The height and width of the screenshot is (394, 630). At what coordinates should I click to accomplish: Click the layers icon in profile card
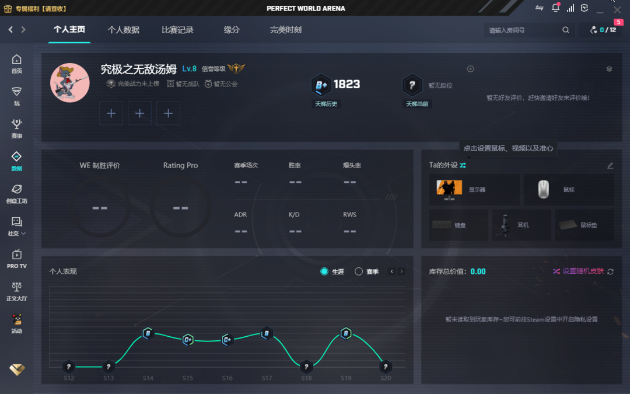tap(609, 69)
